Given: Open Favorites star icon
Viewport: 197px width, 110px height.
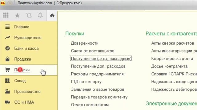Looking at the screenshot, I should [x=17, y=16].
